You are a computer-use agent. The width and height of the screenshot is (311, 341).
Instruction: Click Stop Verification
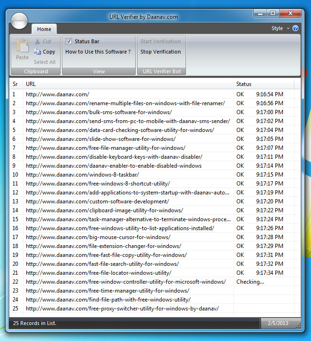[x=161, y=52]
